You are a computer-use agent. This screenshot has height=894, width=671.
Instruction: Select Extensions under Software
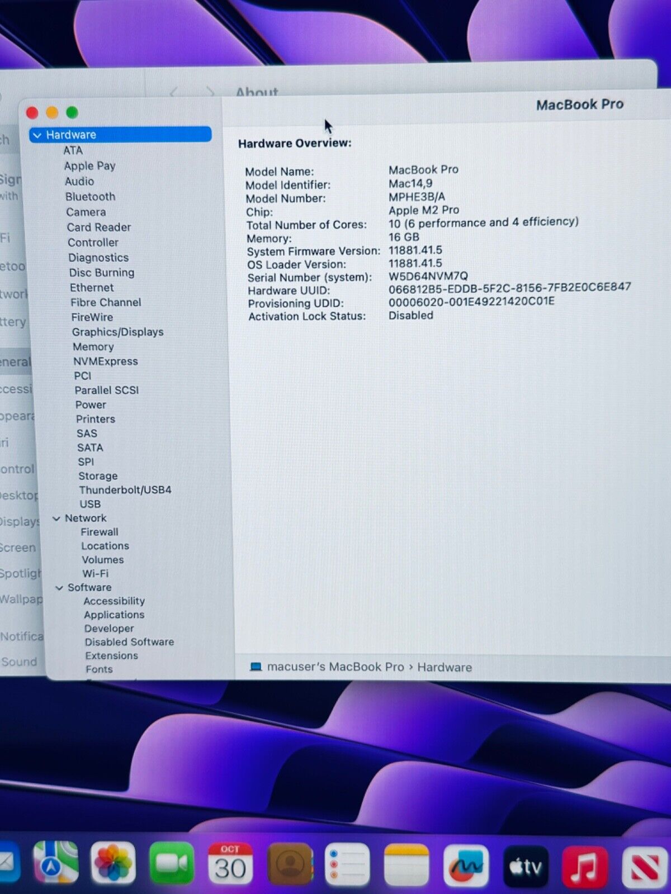(111, 655)
